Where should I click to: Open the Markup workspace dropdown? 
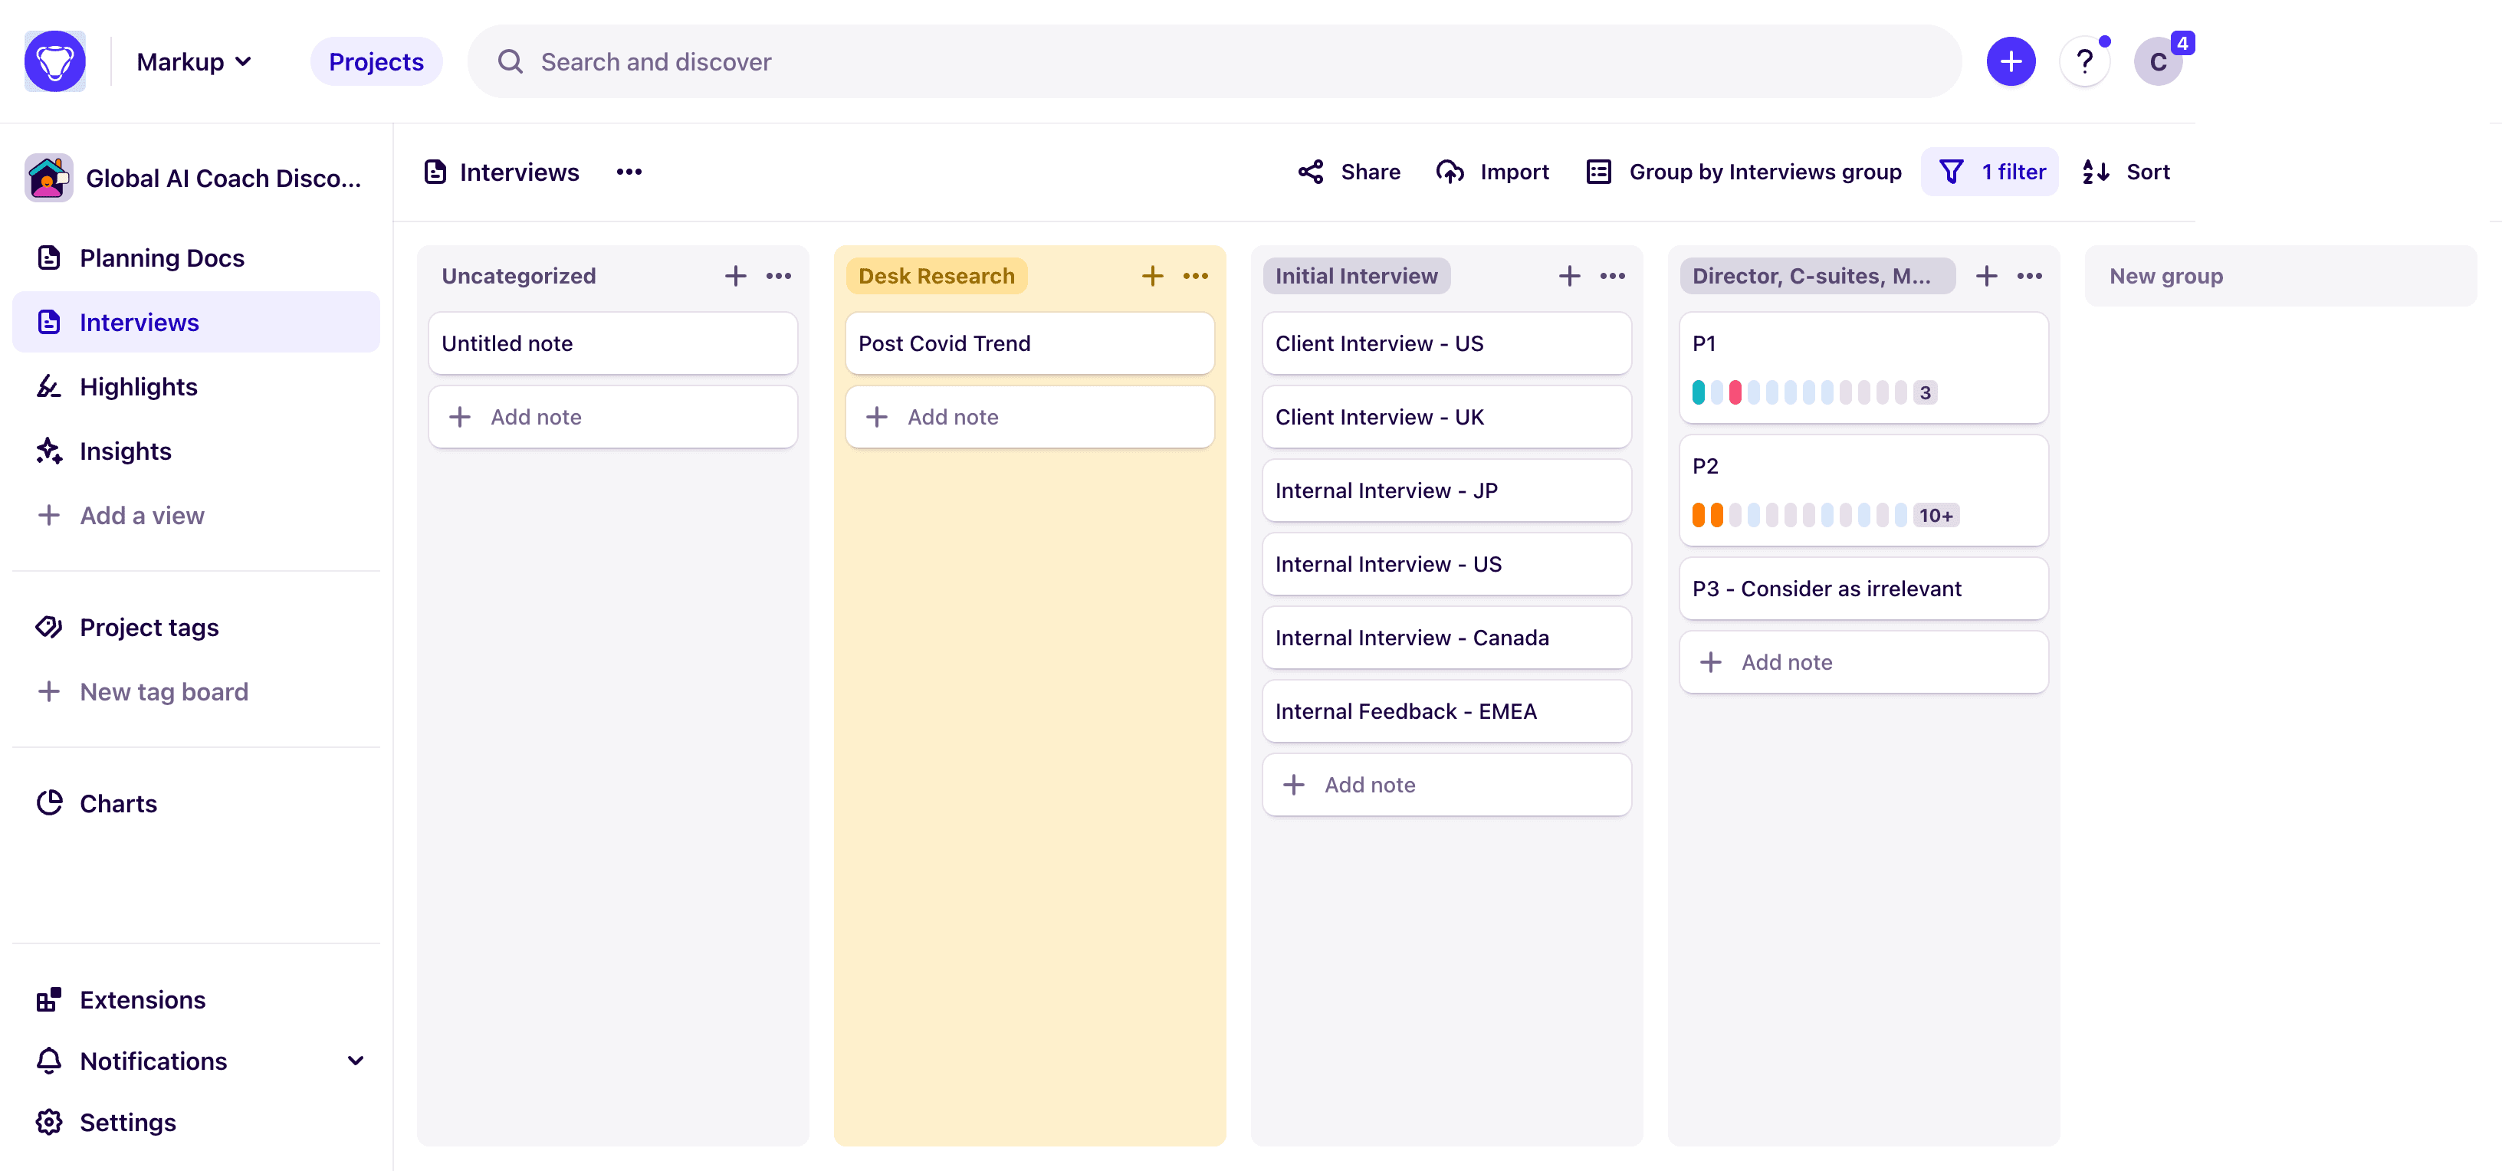click(193, 62)
